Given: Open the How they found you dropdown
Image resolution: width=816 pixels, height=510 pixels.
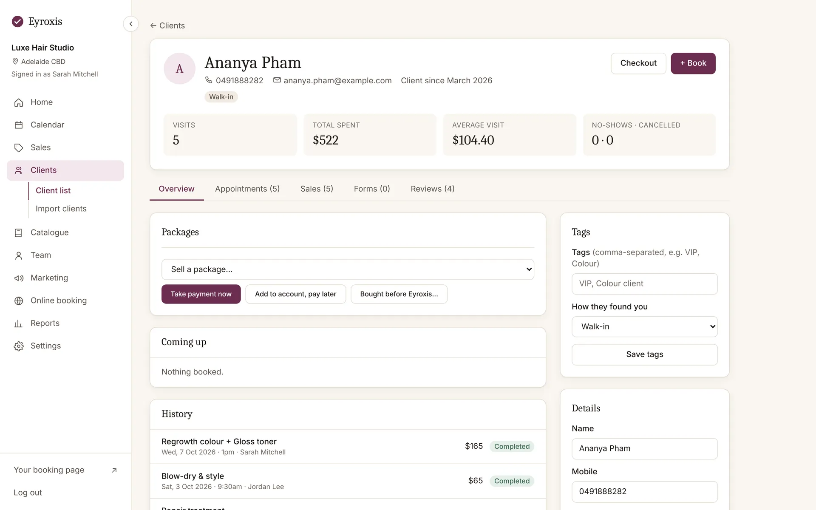Looking at the screenshot, I should (645, 326).
